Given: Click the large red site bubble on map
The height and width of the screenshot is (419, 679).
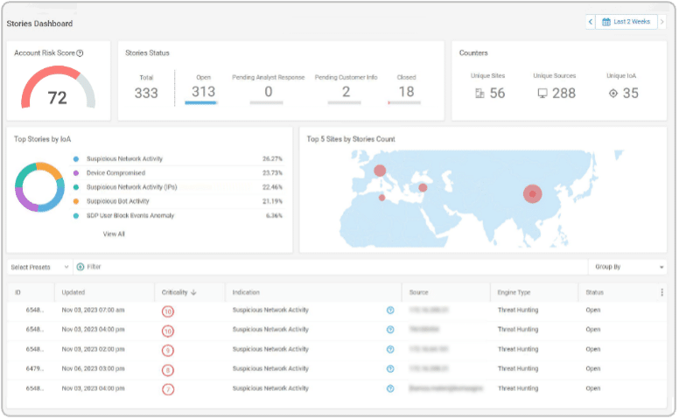Looking at the screenshot, I should [532, 194].
